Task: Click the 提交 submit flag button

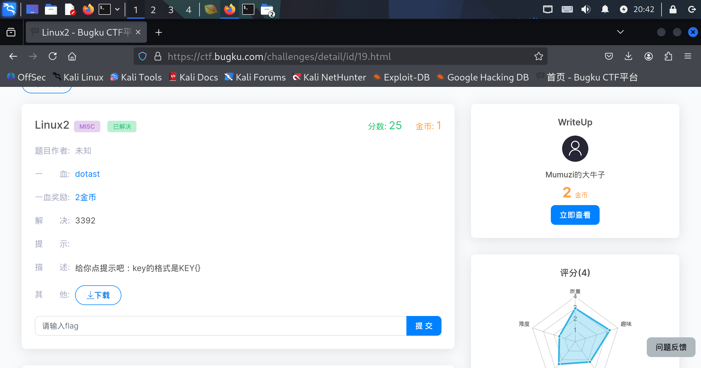Action: [424, 326]
